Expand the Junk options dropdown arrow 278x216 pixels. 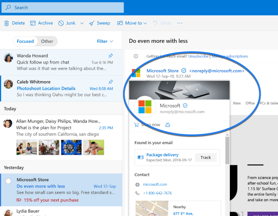[x=82, y=23]
